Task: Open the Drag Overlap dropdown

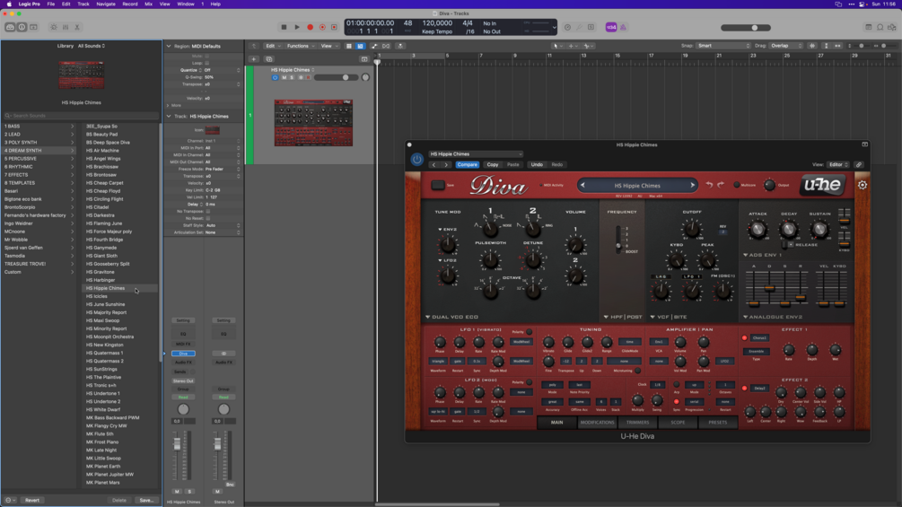Action: (786, 46)
